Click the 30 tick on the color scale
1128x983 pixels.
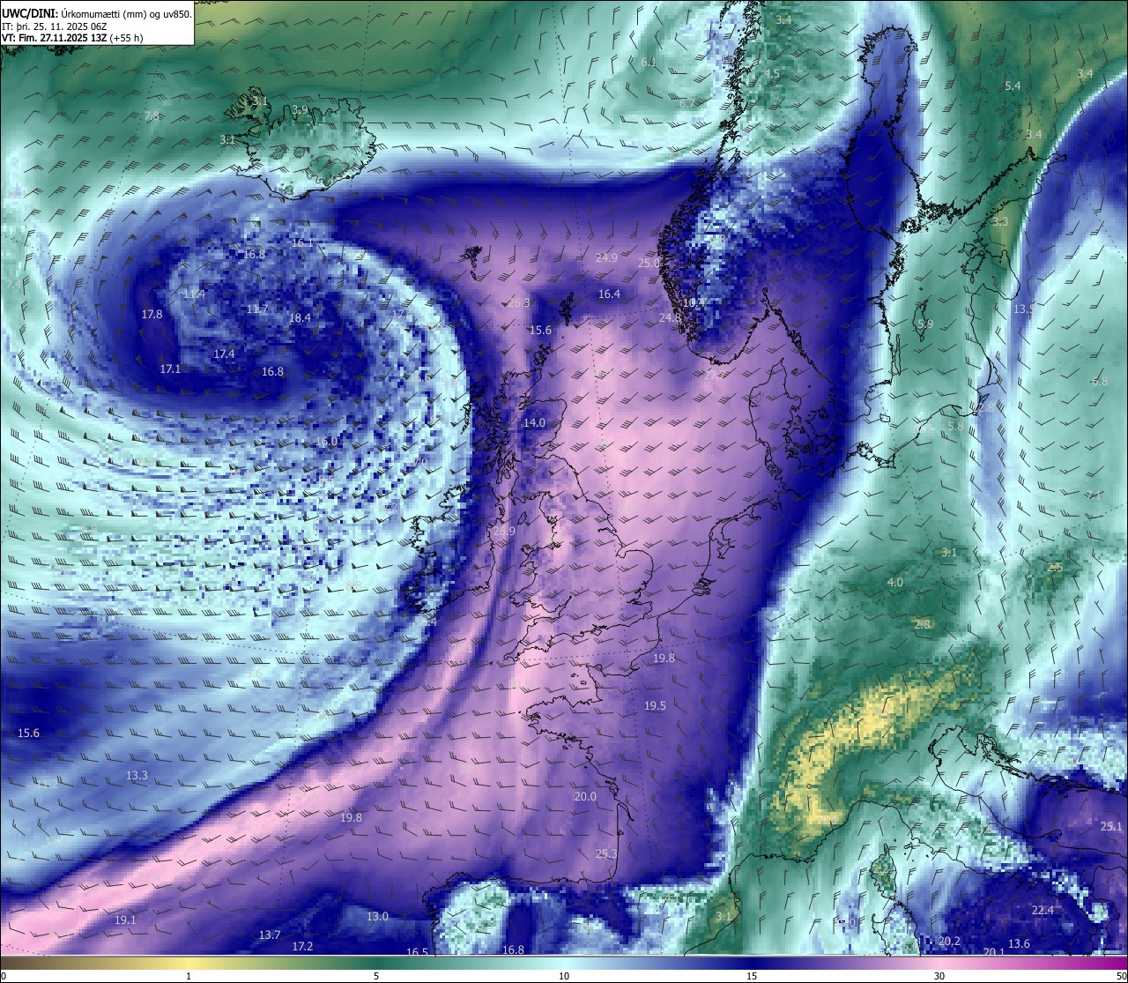[x=939, y=976]
